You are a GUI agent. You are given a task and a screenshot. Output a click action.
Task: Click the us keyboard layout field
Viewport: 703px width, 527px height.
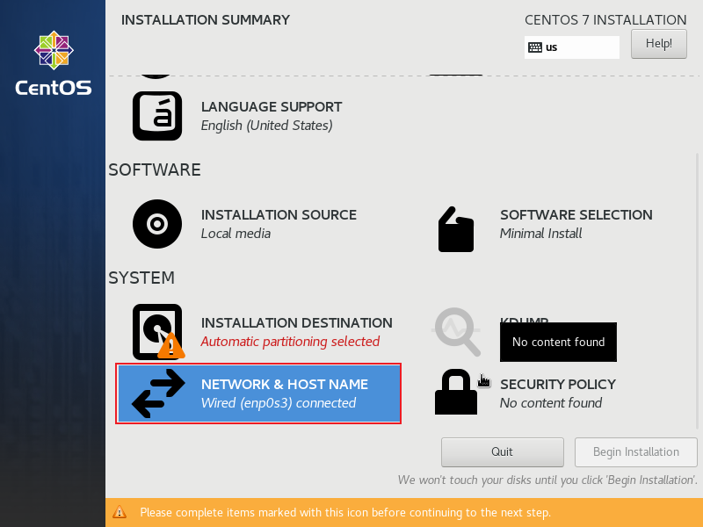click(x=572, y=47)
